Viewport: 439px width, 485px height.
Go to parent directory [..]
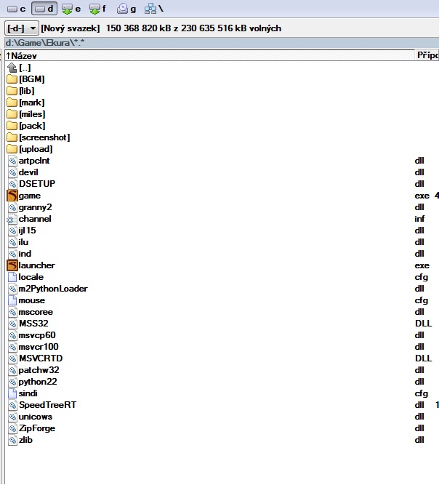tap(24, 68)
